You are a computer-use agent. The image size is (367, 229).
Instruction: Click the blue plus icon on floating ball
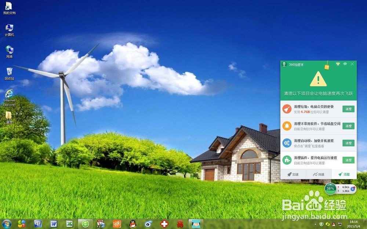[x=353, y=189]
